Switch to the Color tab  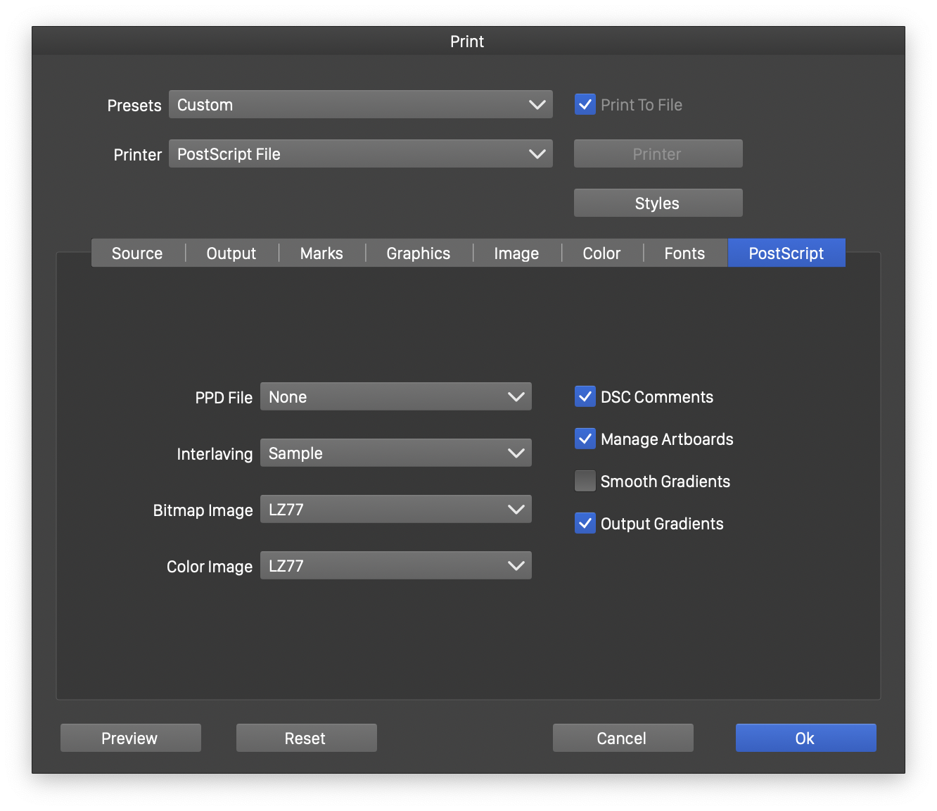pos(601,253)
